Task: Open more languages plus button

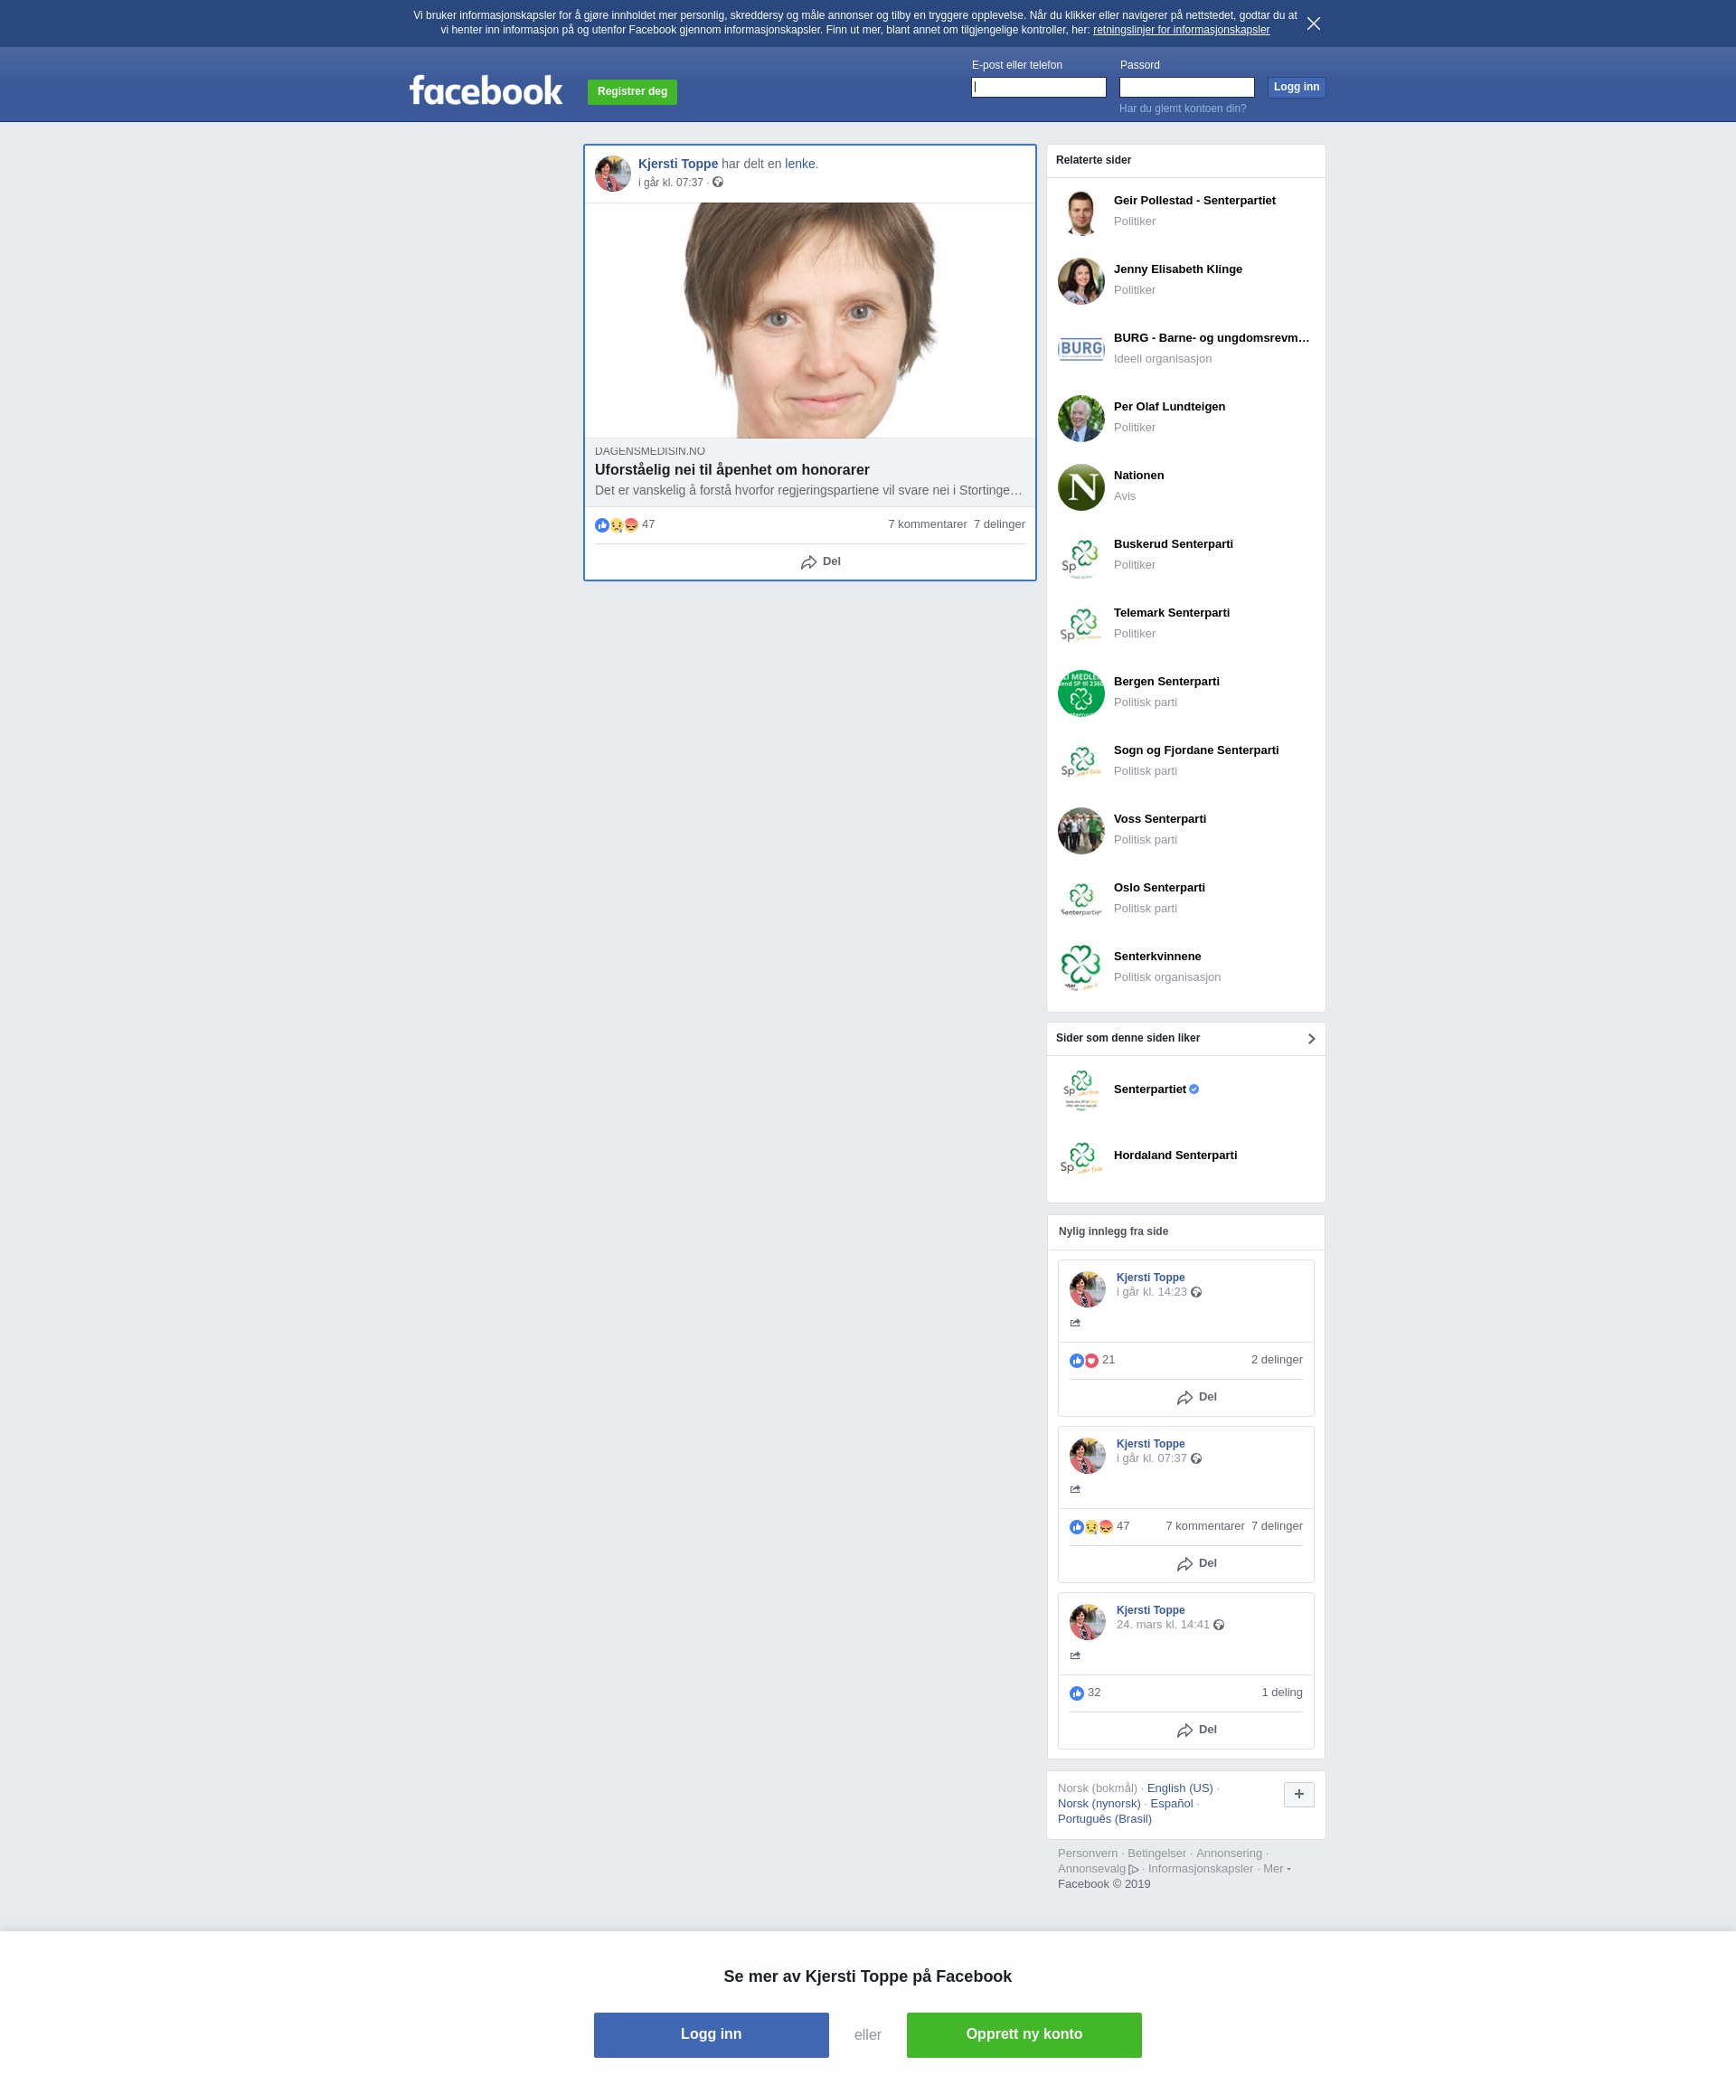Action: (1299, 1795)
